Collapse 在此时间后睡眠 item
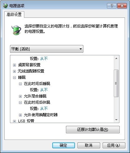The width and height of the screenshot is (130, 153). [x=20, y=84]
